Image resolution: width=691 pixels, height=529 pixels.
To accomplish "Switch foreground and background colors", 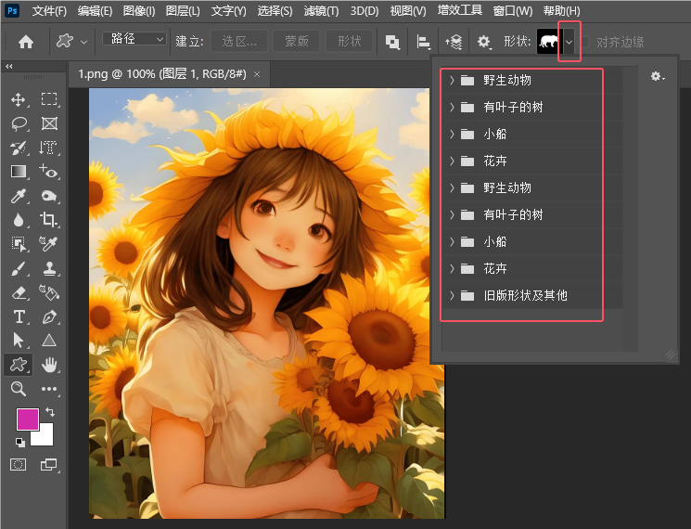I will coord(50,412).
